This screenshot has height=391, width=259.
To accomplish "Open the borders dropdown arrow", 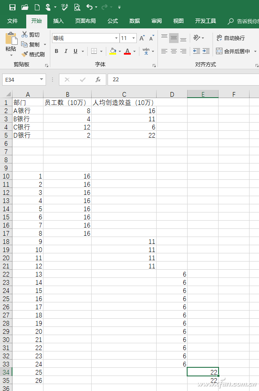I will point(101,51).
